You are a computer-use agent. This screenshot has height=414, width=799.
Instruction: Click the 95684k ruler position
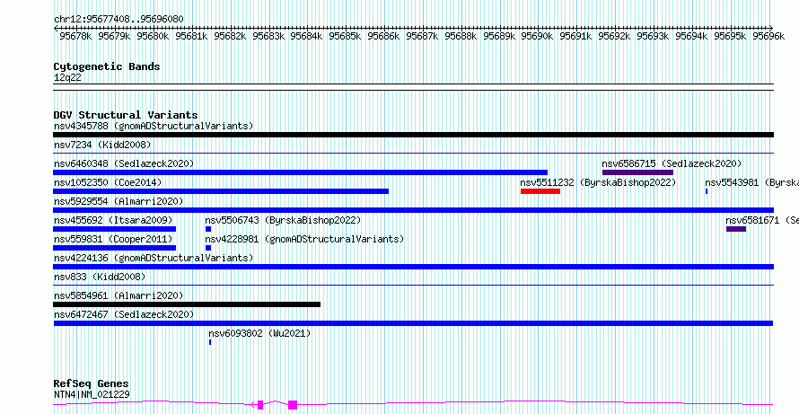click(x=306, y=36)
